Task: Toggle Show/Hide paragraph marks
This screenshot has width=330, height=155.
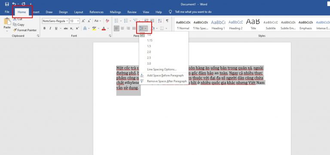Action: [167, 21]
